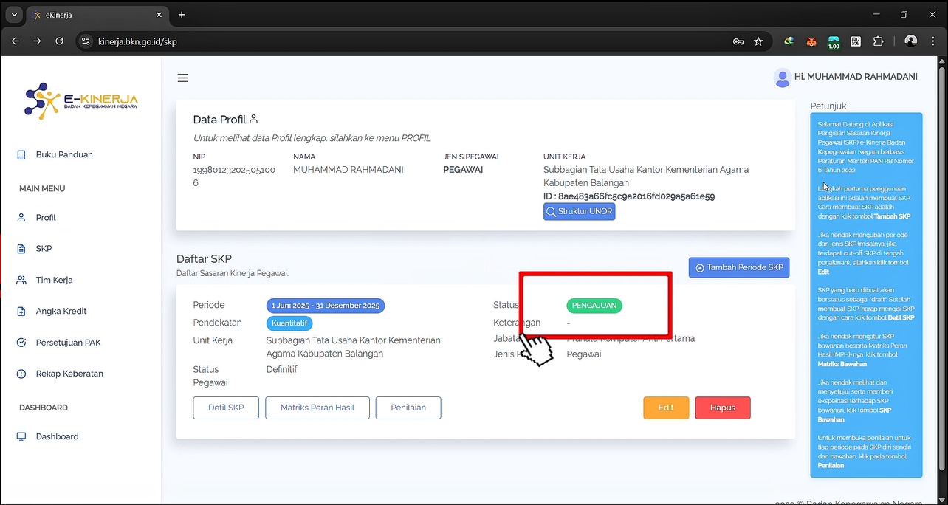Click the Struktur UNOR button

(x=579, y=212)
